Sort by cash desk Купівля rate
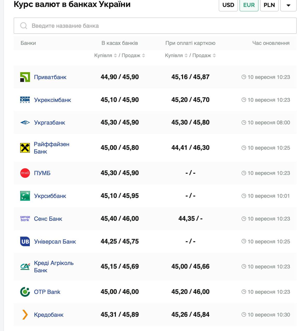This screenshot has height=331, width=304. tap(115, 56)
